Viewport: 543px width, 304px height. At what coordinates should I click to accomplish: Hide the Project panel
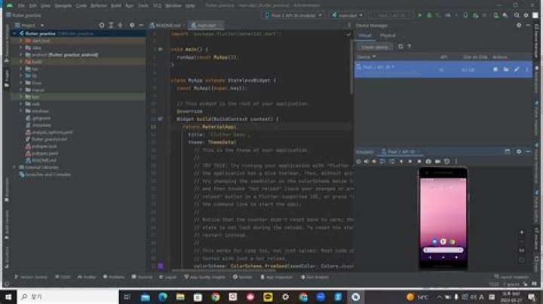coord(141,26)
